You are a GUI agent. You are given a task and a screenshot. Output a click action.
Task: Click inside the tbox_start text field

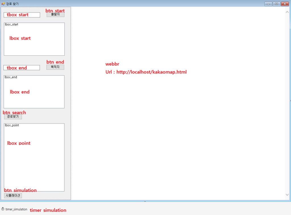click(x=22, y=15)
